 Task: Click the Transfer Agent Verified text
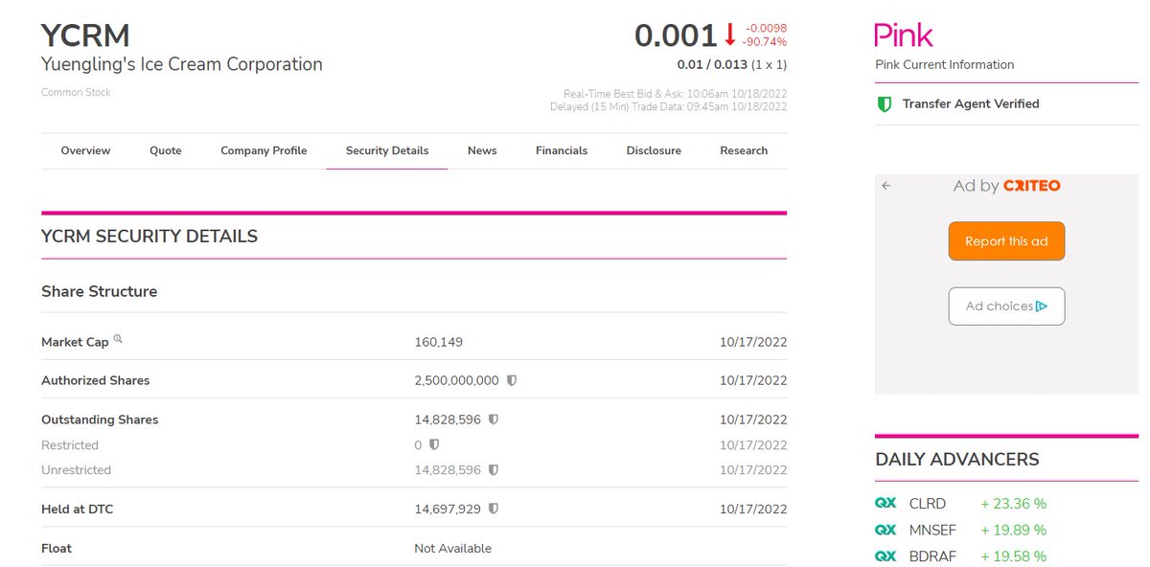pyautogui.click(x=971, y=103)
